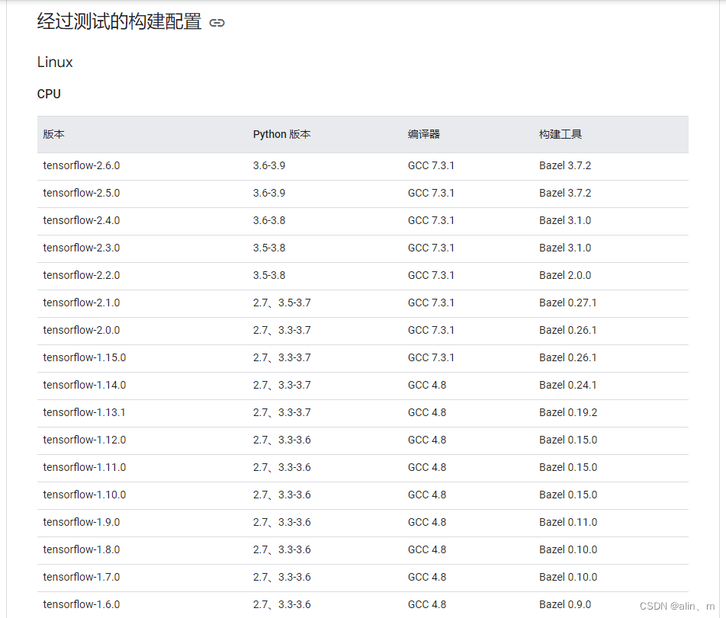Click Python version 2.7、3.3-3.6 for tensorflow-1.12.0
This screenshot has width=726, height=618.
point(282,440)
